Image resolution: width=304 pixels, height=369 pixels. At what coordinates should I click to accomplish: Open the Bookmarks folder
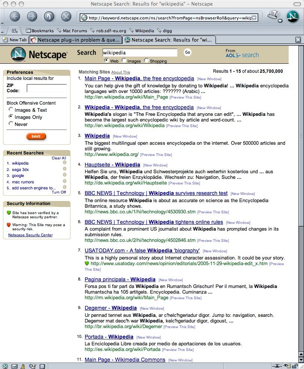40,31
